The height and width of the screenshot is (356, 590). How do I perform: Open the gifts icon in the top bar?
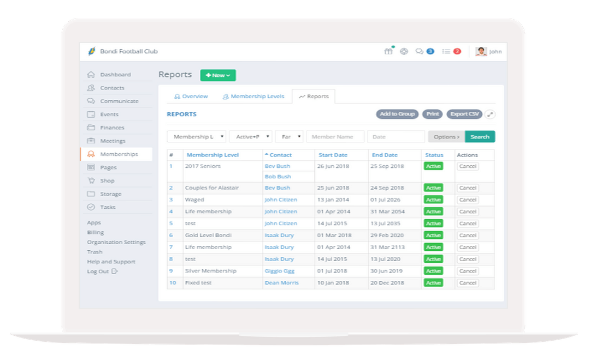point(388,51)
